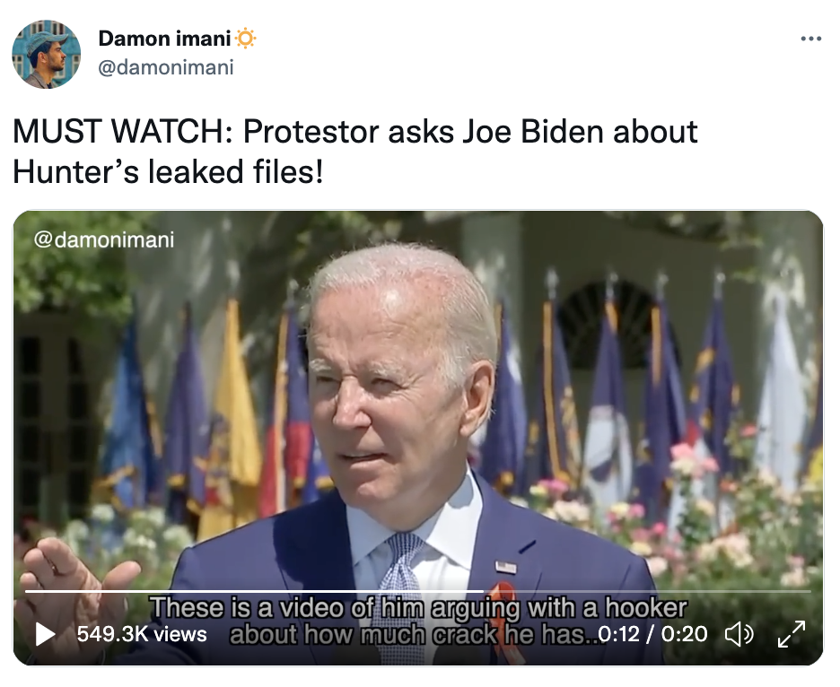Click the "Hunter's leaked files!" tweet line
840x687 pixels.
tap(168, 171)
